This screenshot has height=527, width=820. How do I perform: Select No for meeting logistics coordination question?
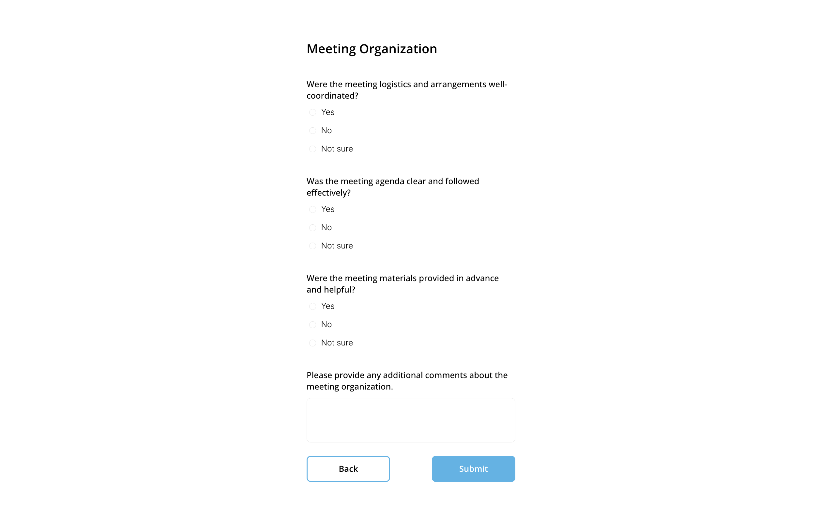[312, 130]
